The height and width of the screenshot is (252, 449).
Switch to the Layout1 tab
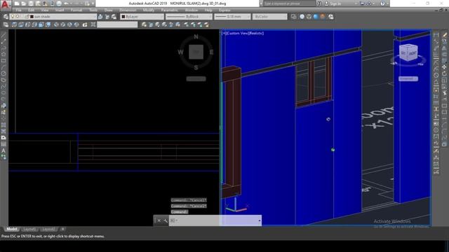click(29, 229)
